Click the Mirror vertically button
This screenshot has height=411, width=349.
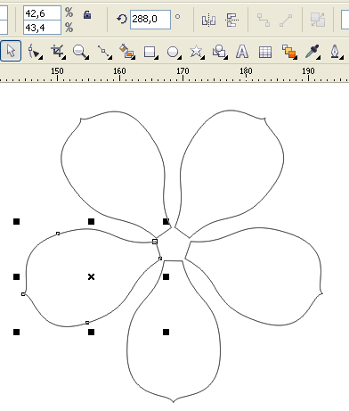pos(231,20)
